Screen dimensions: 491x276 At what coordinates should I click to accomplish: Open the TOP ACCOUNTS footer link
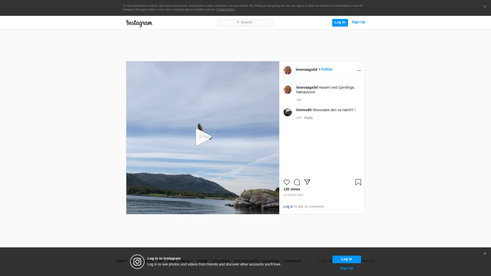[246, 261]
